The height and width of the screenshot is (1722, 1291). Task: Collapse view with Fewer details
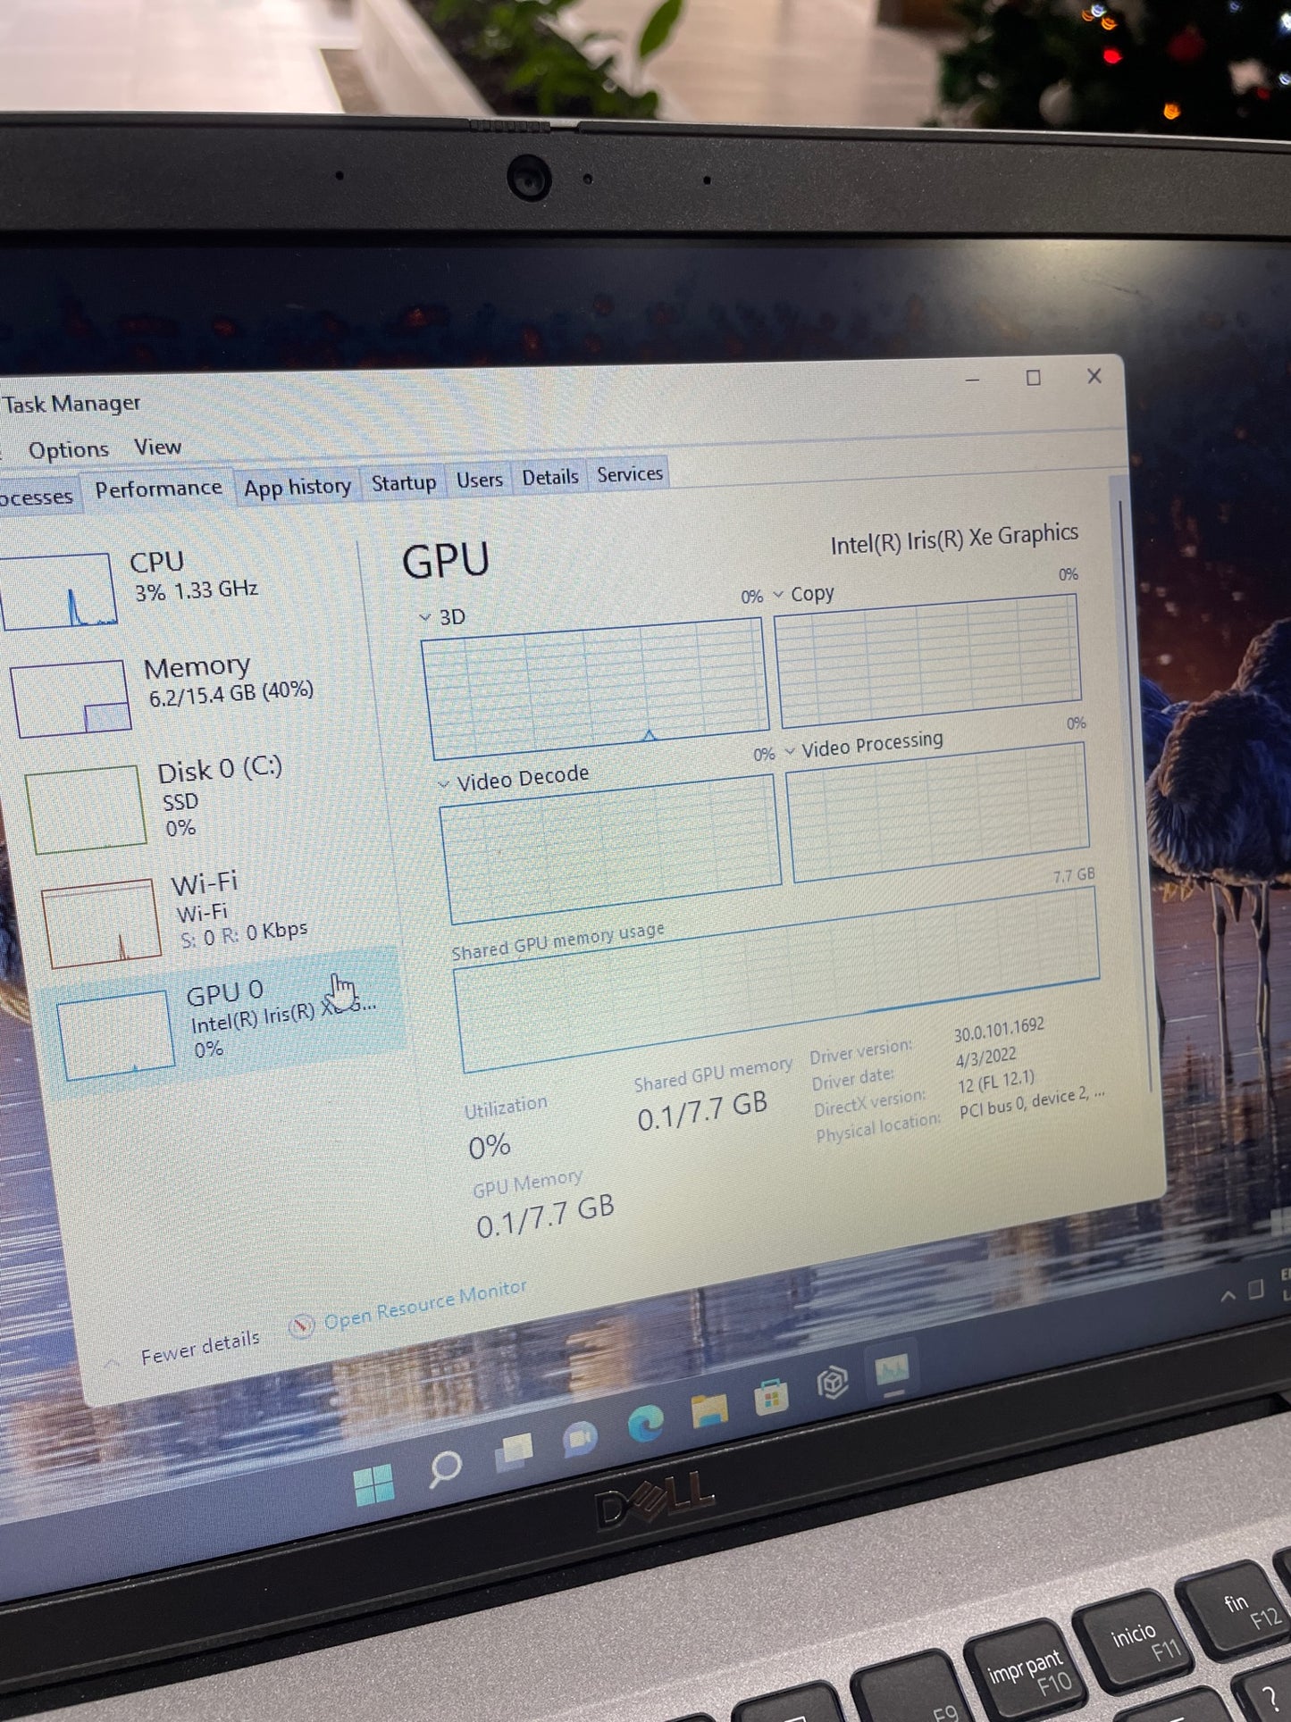click(x=198, y=1348)
